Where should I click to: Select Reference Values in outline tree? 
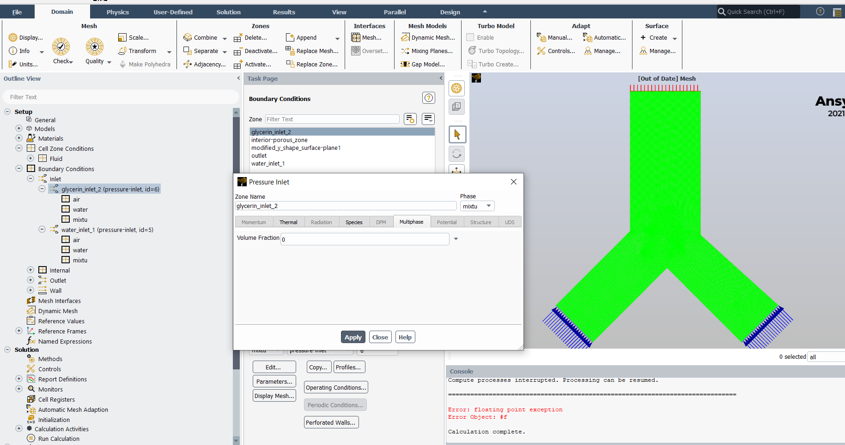point(61,321)
